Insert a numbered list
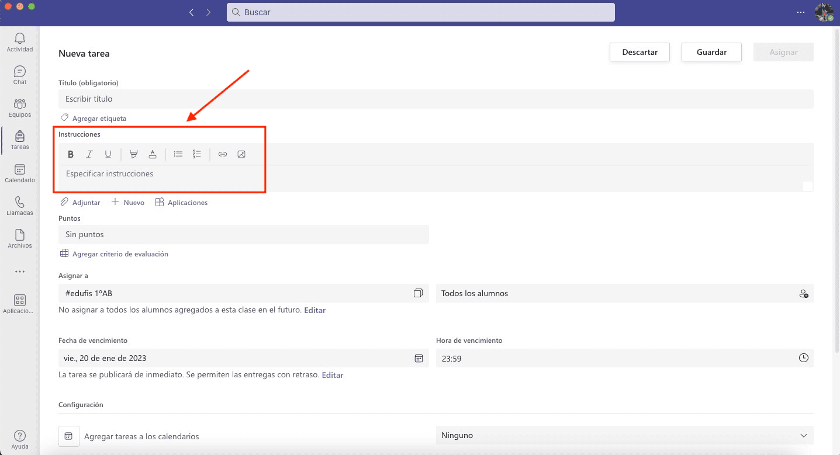Image resolution: width=840 pixels, height=455 pixels. tap(197, 154)
